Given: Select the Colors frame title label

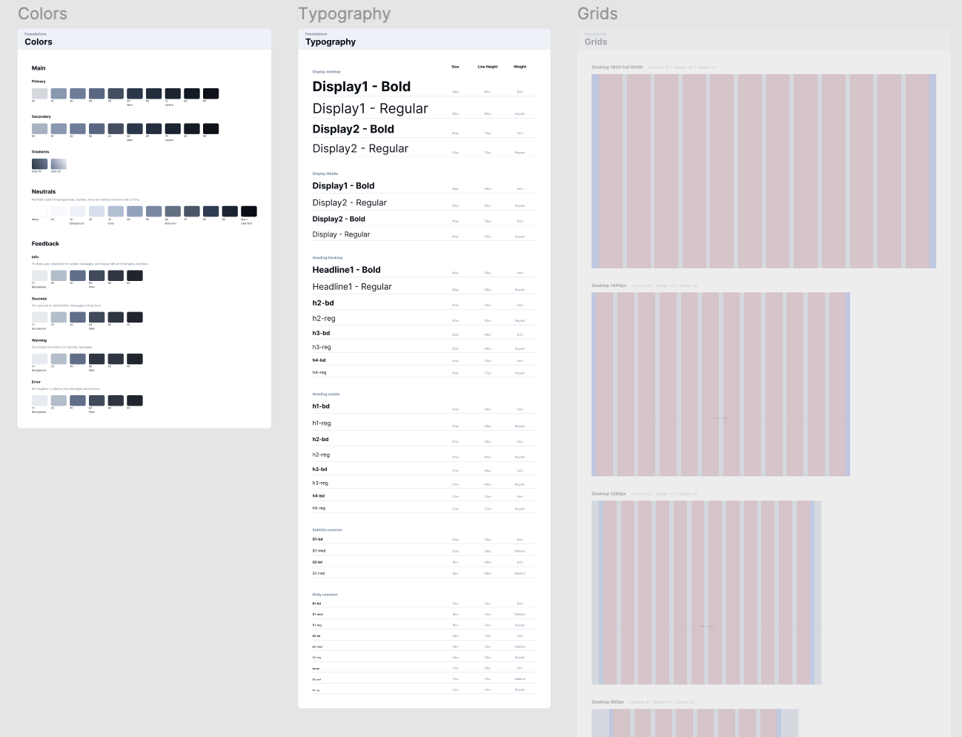Looking at the screenshot, I should [42, 13].
